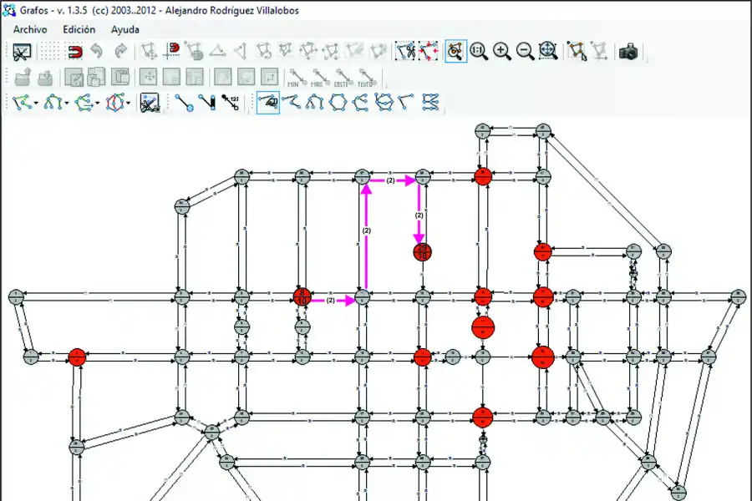Open the Ayuda menu

(125, 29)
